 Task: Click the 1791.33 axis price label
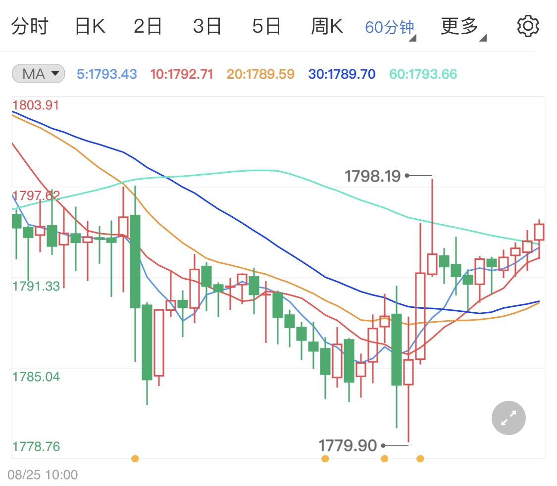36,286
